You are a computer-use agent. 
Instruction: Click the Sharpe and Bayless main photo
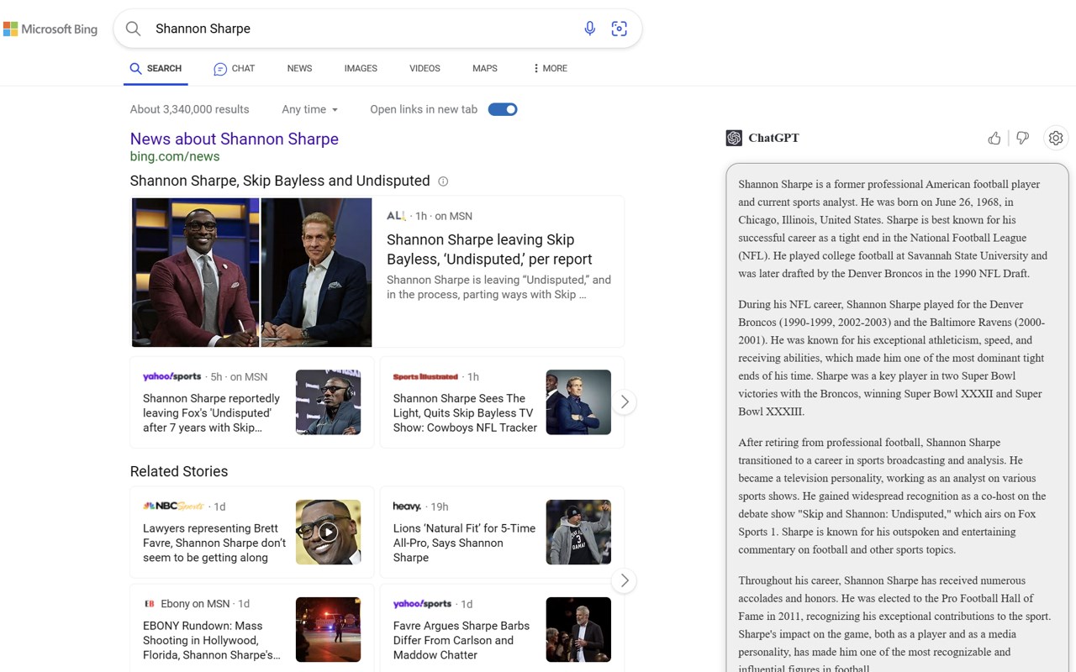[x=251, y=272]
